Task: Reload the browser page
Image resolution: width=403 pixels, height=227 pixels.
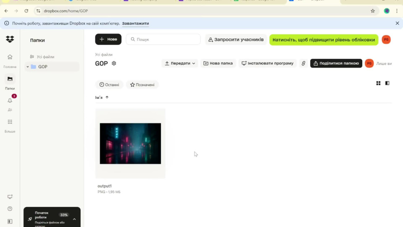Action: click(x=26, y=11)
